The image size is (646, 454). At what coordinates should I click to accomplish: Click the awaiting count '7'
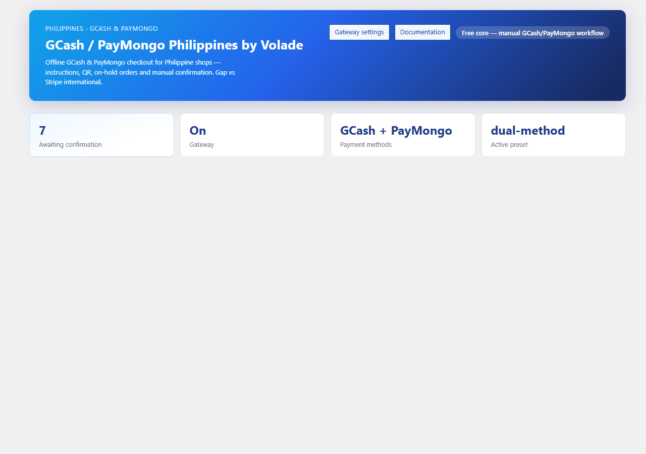click(x=42, y=131)
